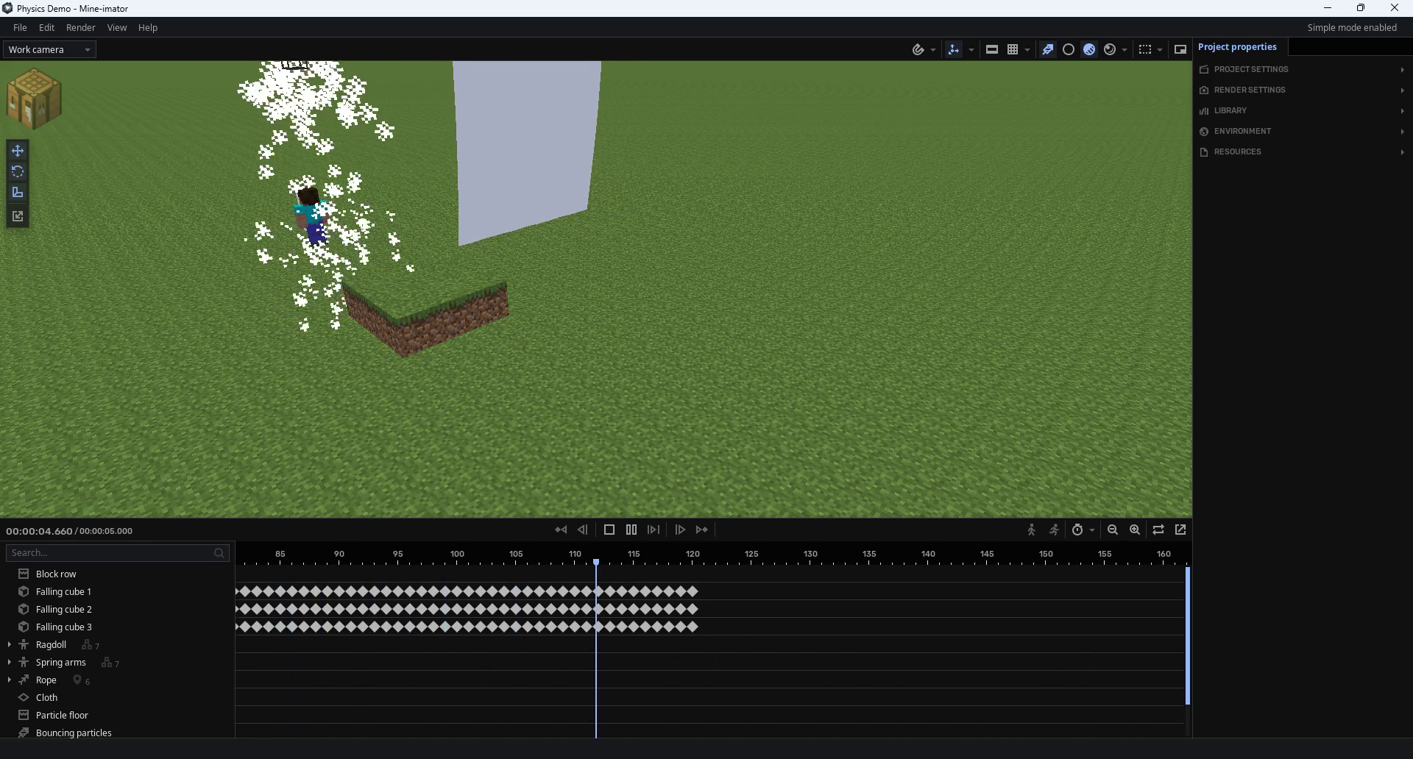Toggle timeline loop playback
This screenshot has height=759, width=1413.
1158,530
